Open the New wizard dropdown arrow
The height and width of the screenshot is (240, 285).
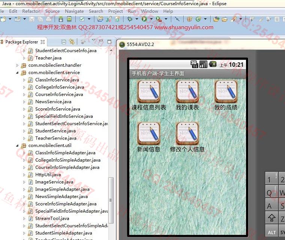[x=10, y=19]
